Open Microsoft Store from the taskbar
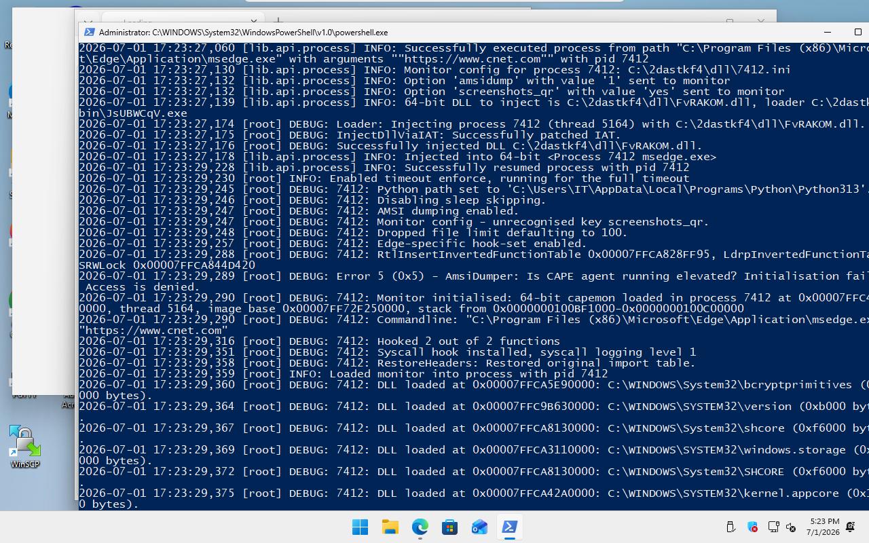The width and height of the screenshot is (869, 543). 450,527
